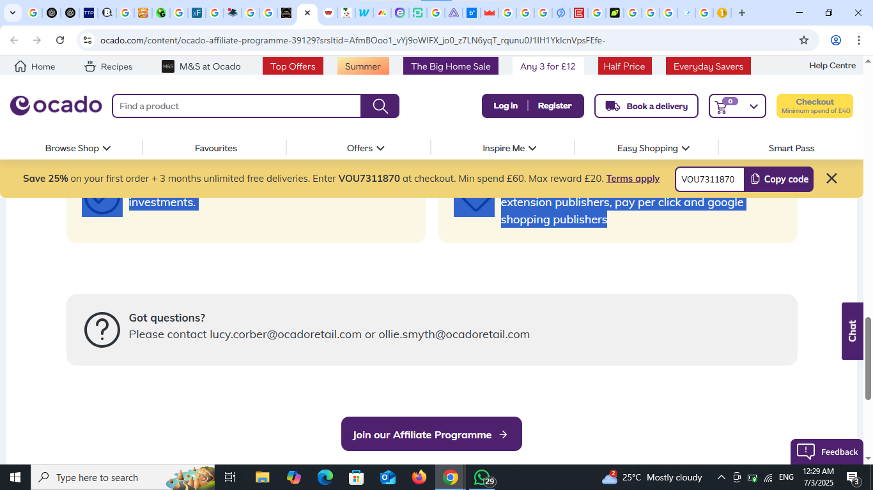Open the Half Price tab

pos(624,66)
